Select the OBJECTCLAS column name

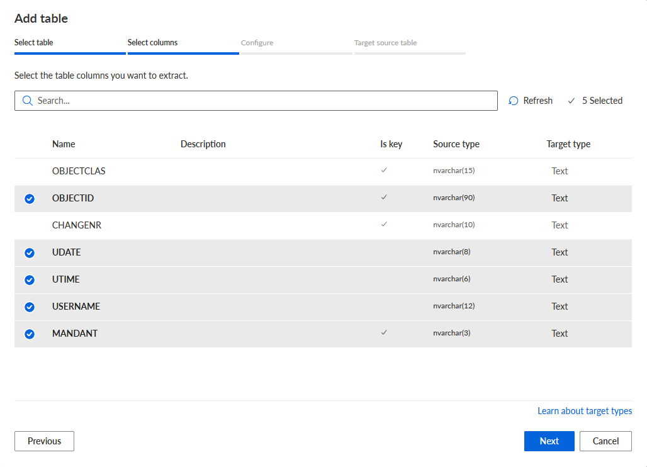pyautogui.click(x=79, y=171)
